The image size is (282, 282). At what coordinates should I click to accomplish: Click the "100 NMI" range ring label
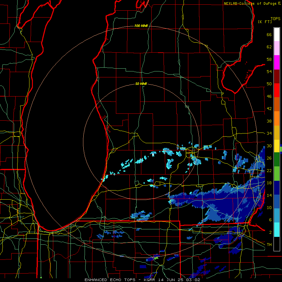coord(141,26)
